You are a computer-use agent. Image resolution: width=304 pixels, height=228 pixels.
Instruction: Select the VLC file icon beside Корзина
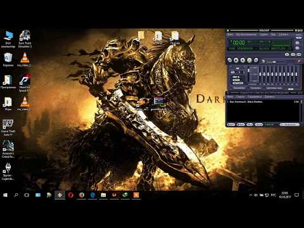click(x=24, y=60)
